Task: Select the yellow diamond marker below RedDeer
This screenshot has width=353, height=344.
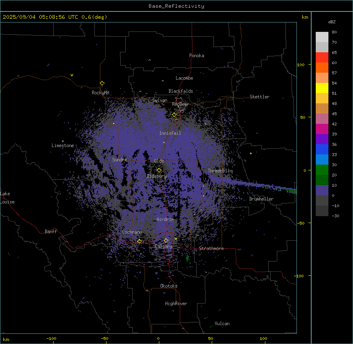Action: (x=174, y=115)
